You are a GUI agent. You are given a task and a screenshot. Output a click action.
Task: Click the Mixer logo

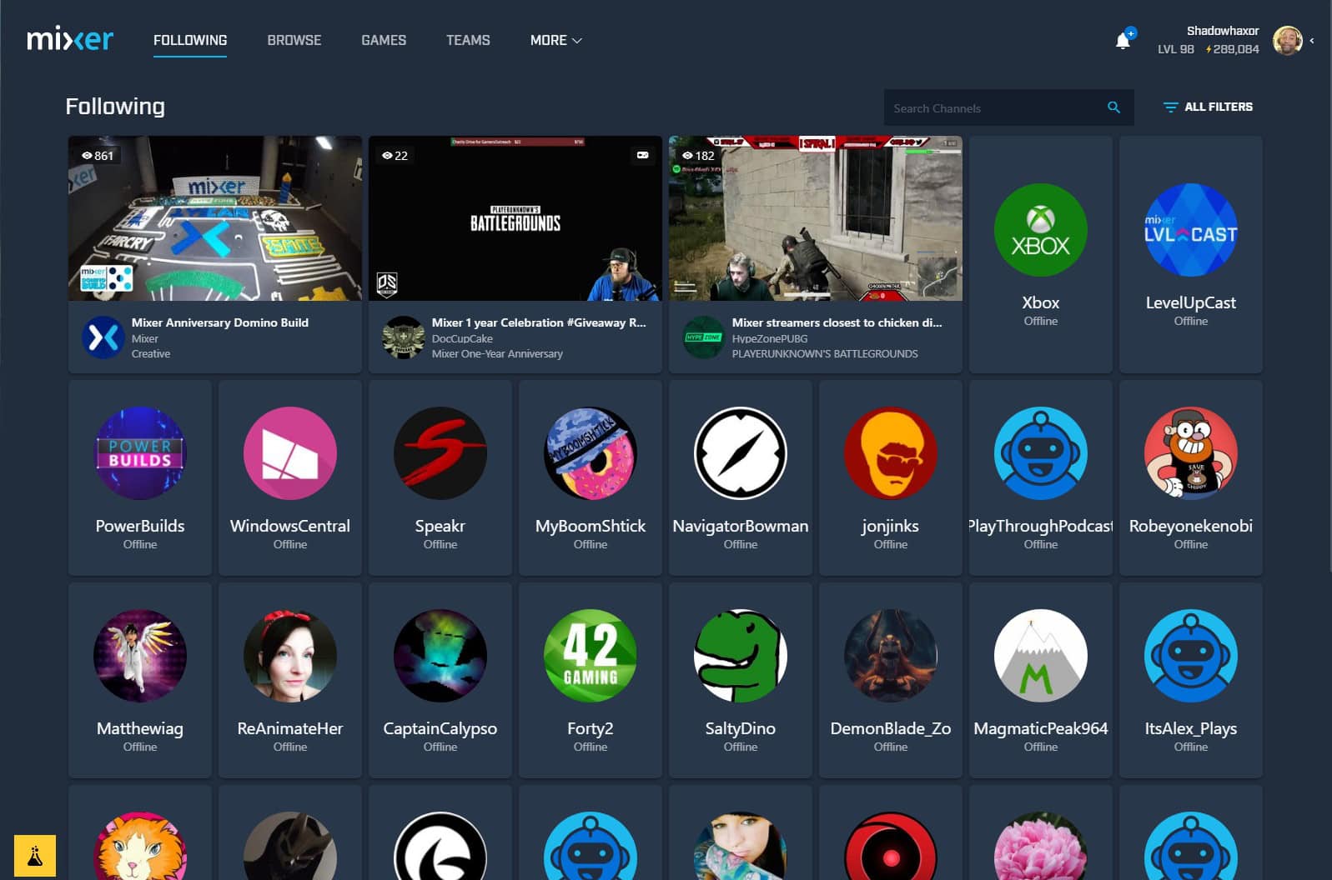[x=70, y=39]
